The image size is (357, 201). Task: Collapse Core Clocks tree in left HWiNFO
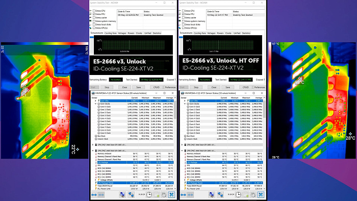(x=96, y=104)
